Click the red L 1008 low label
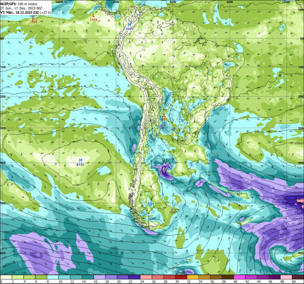 [33, 19]
